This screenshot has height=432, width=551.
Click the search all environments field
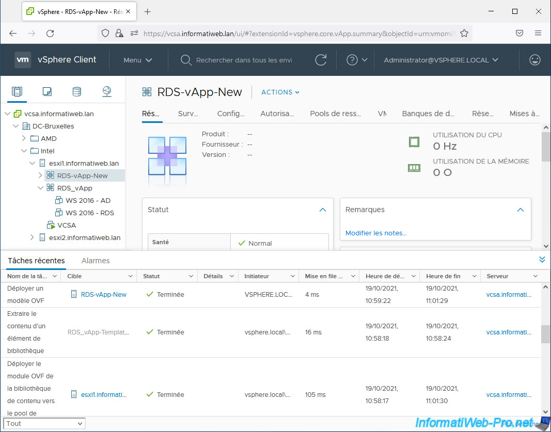(x=244, y=60)
